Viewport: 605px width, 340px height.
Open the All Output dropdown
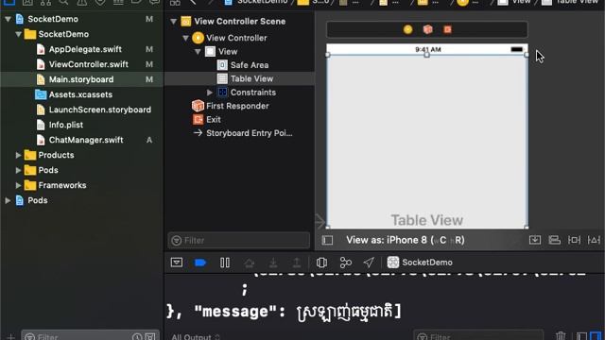click(196, 336)
